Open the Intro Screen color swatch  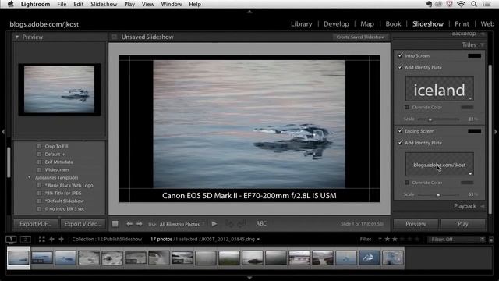coord(475,55)
